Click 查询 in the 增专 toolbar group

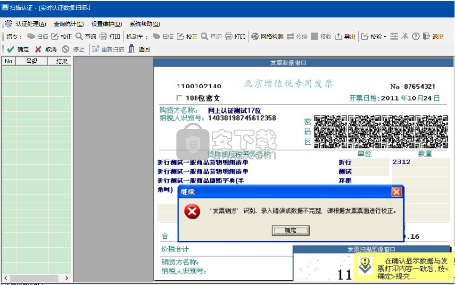86,37
